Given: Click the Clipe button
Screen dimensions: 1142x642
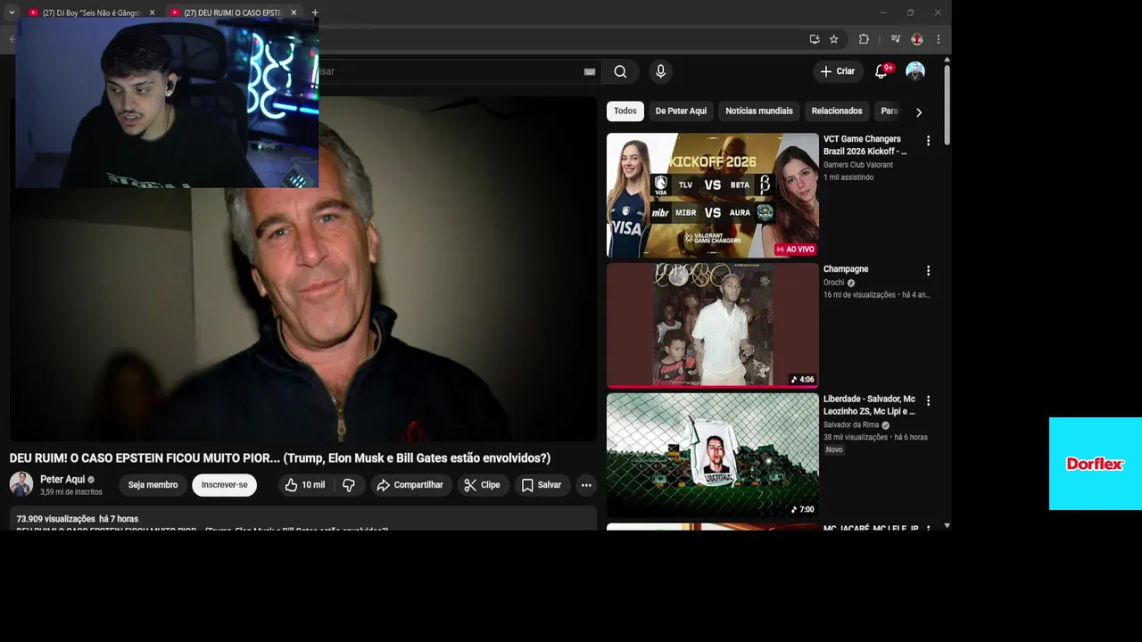Looking at the screenshot, I should click(x=482, y=485).
